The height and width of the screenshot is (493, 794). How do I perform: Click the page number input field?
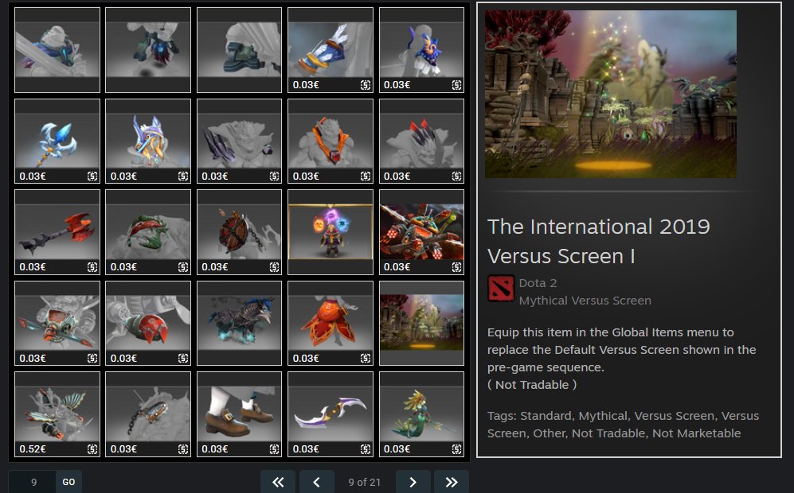tap(33, 482)
